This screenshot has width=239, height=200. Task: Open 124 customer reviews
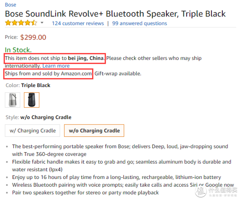(x=78, y=23)
